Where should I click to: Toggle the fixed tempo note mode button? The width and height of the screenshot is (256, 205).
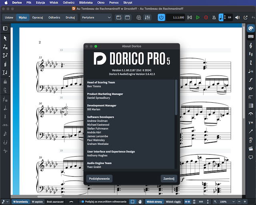221,18
